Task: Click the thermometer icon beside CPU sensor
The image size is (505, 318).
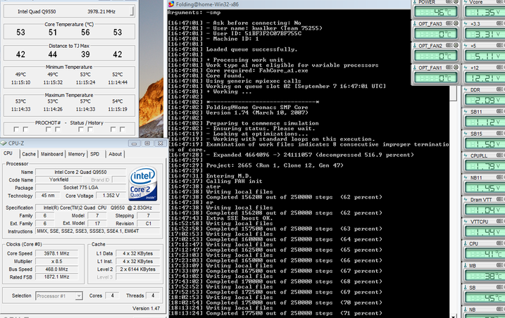Action: click(x=466, y=243)
